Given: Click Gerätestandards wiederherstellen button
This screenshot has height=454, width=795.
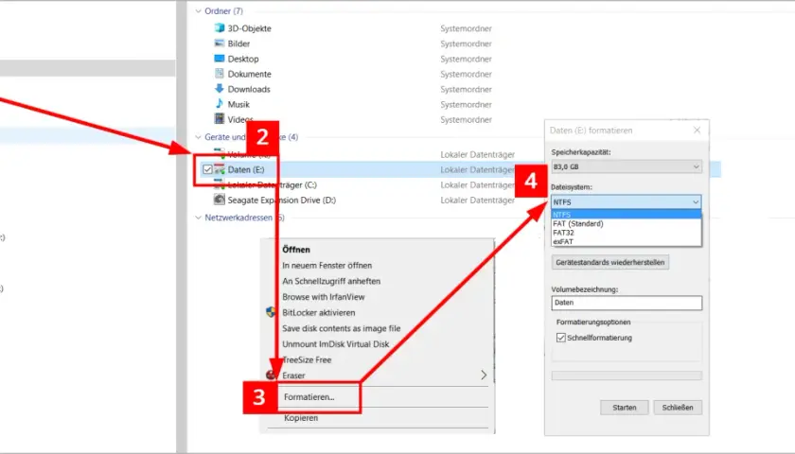Looking at the screenshot, I should (x=609, y=262).
